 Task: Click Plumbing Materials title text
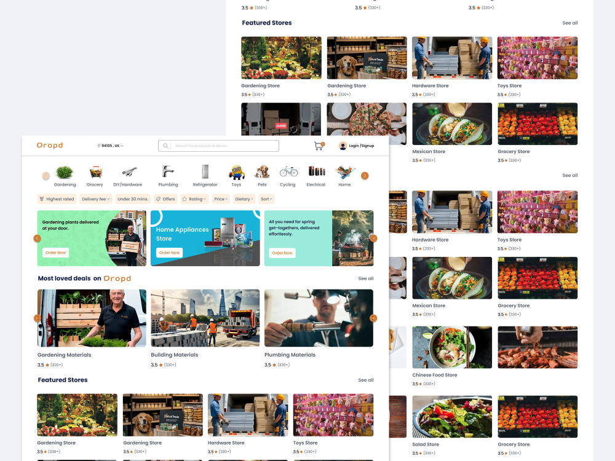click(x=290, y=355)
